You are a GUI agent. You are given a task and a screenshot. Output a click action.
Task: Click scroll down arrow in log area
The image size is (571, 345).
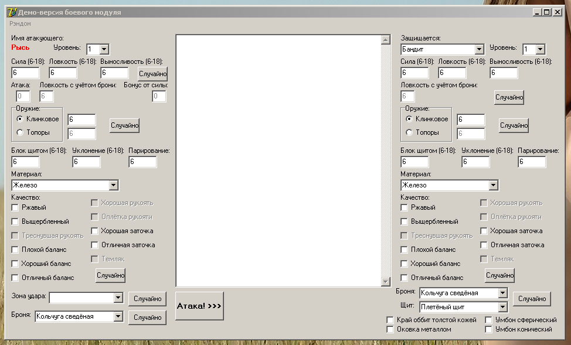(x=386, y=281)
